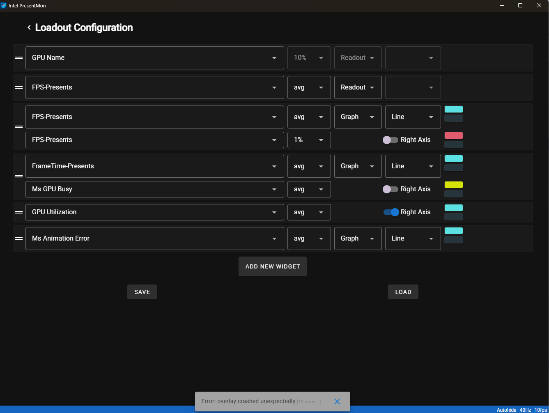Click the Intel PresentMon app icon in the title bar
549x413 pixels.
tap(4, 5)
